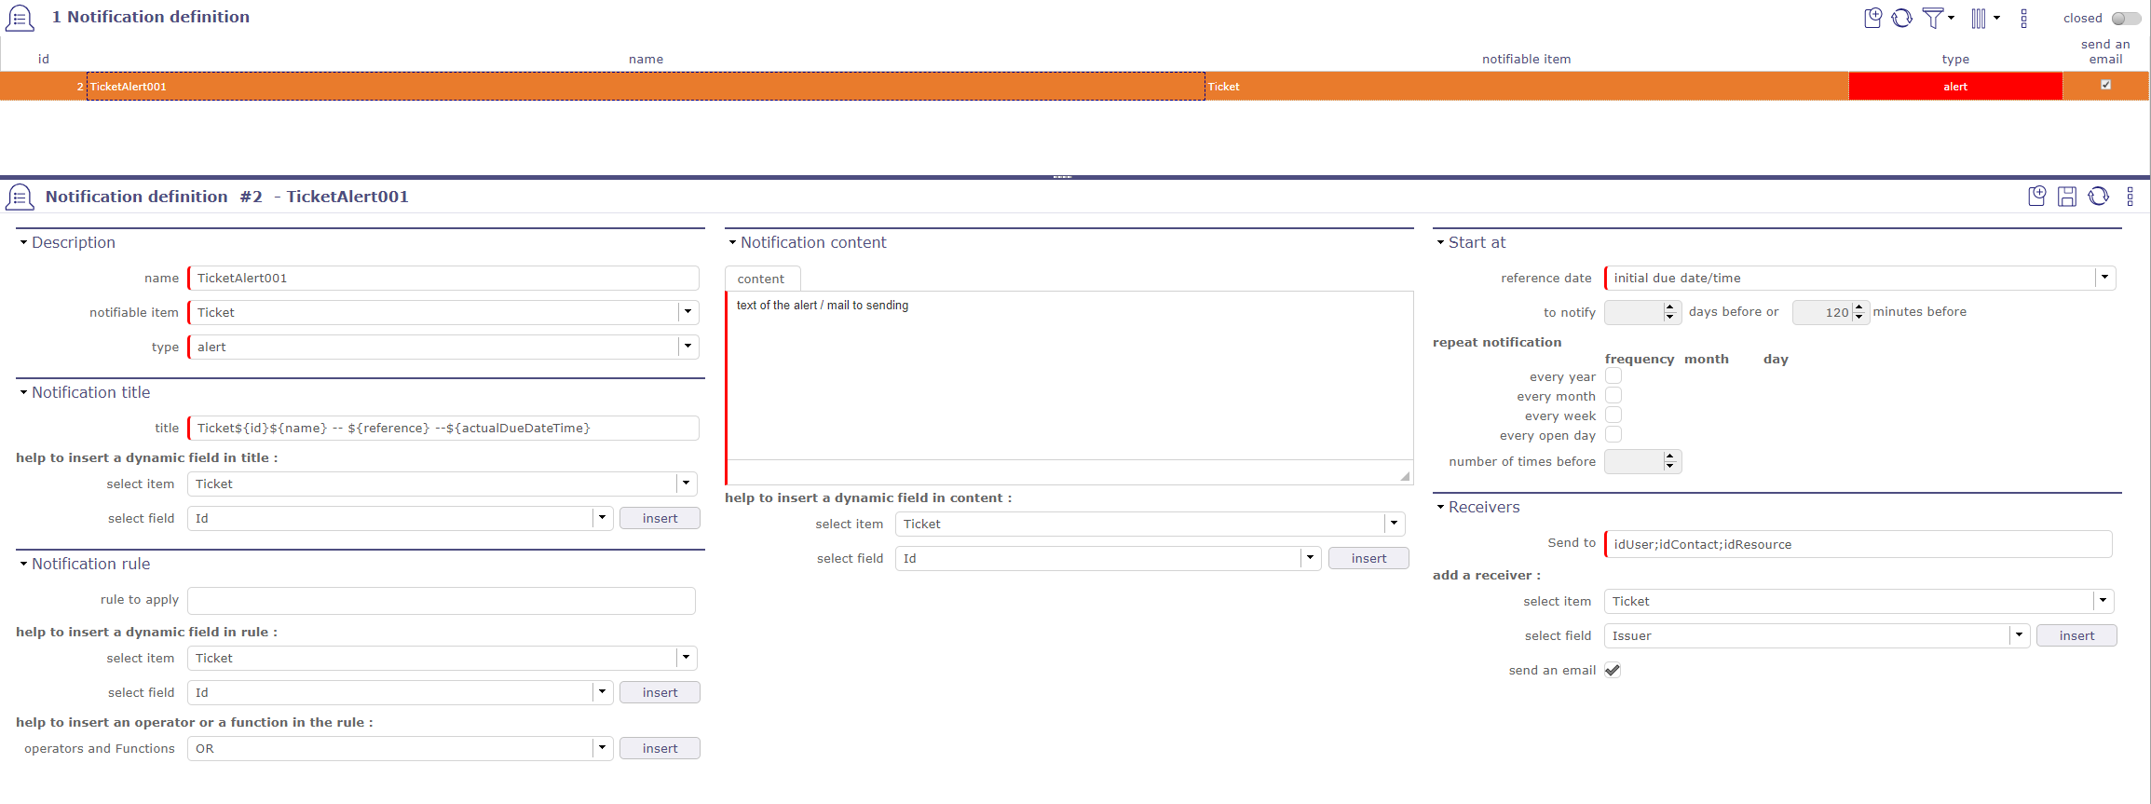Click the title input field
The height and width of the screenshot is (804, 2151).
[x=443, y=428]
